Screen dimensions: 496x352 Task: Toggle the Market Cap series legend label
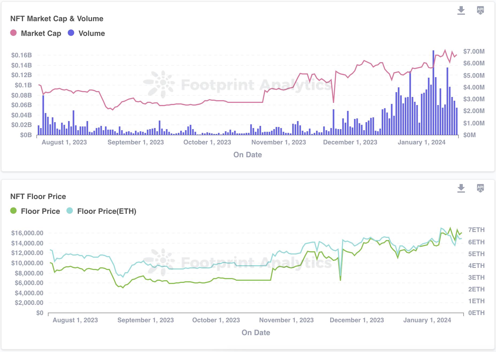pyautogui.click(x=41, y=33)
